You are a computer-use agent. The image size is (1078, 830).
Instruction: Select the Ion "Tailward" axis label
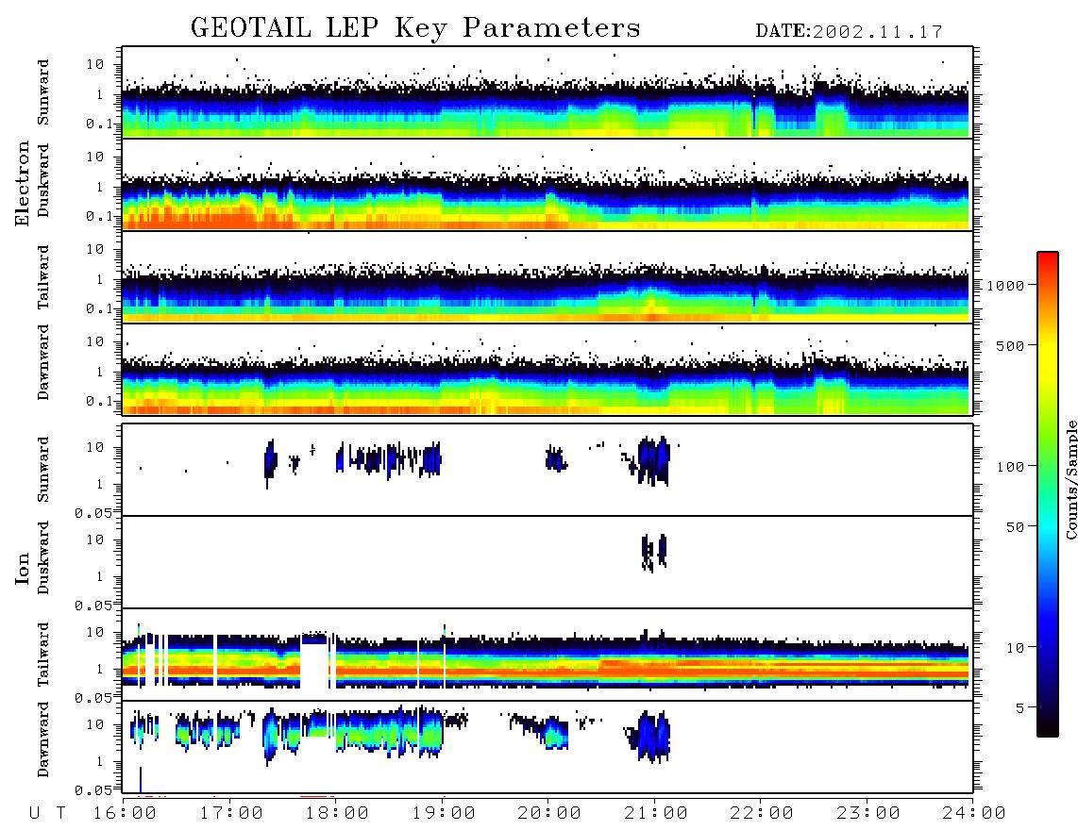(x=43, y=655)
